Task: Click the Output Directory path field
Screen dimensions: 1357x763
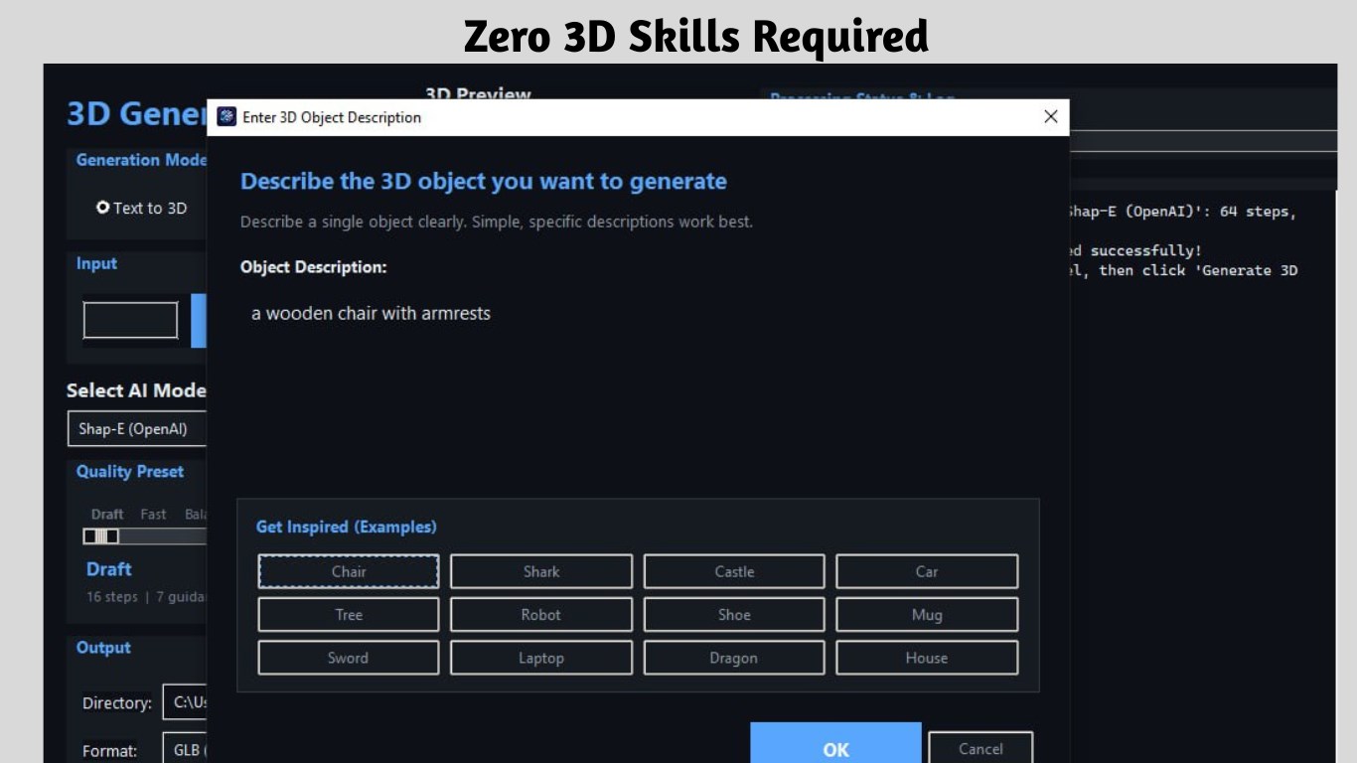Action: [185, 702]
